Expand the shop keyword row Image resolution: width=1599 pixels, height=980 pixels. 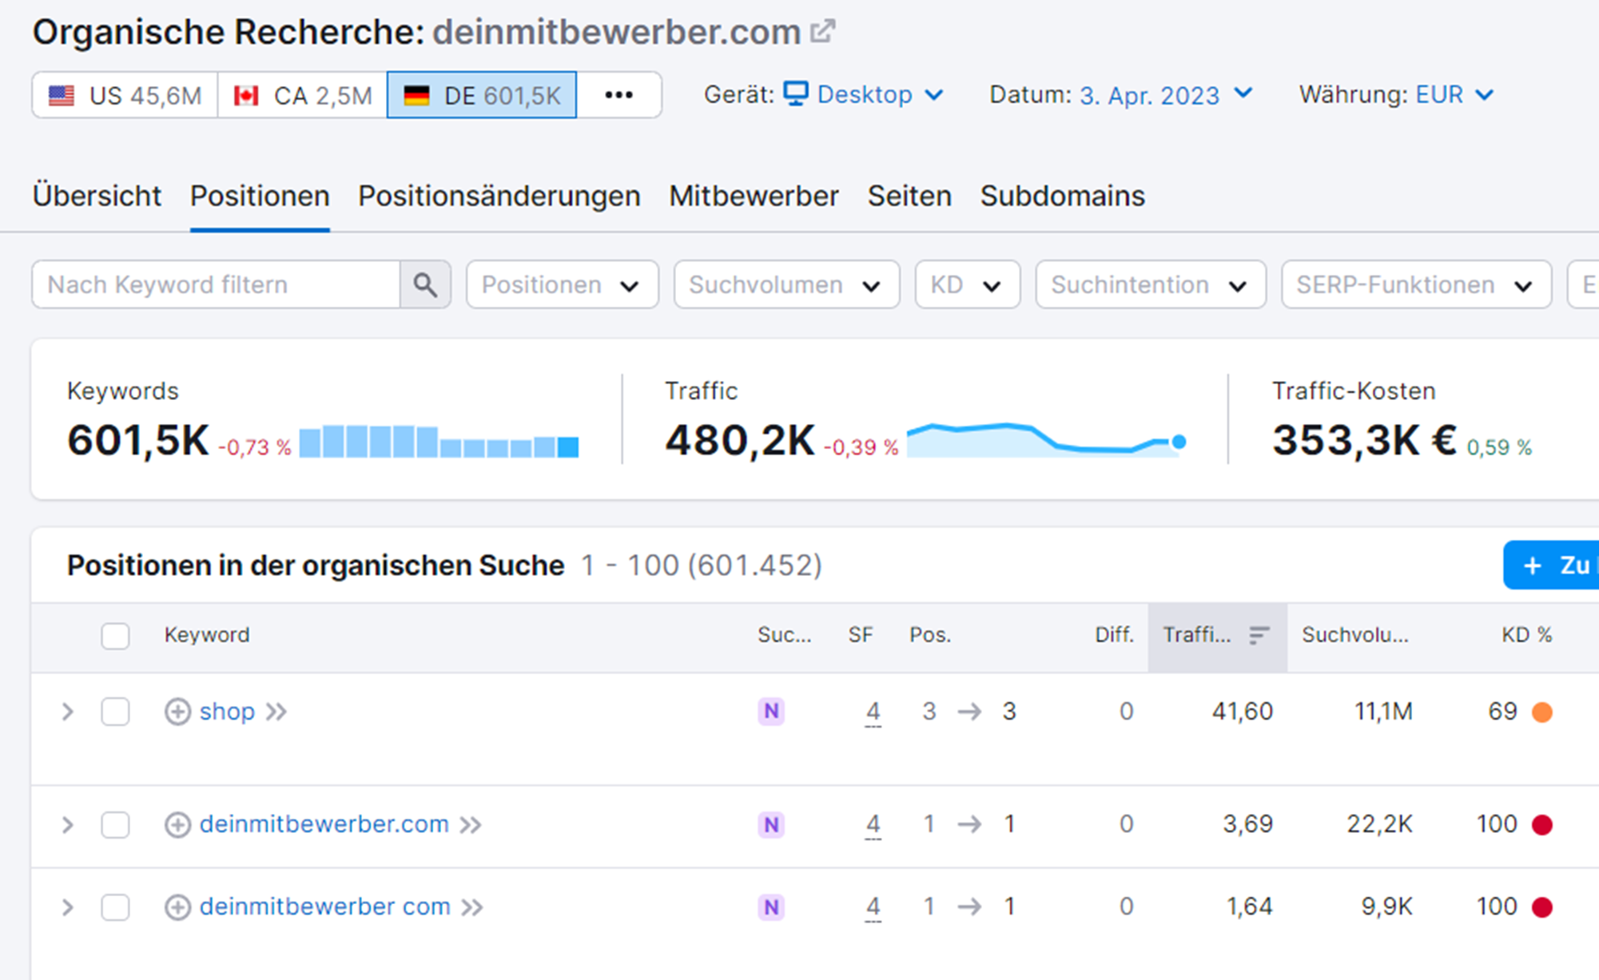[68, 712]
